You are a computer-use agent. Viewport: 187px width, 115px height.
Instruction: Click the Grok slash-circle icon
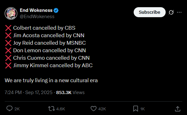click(x=171, y=12)
